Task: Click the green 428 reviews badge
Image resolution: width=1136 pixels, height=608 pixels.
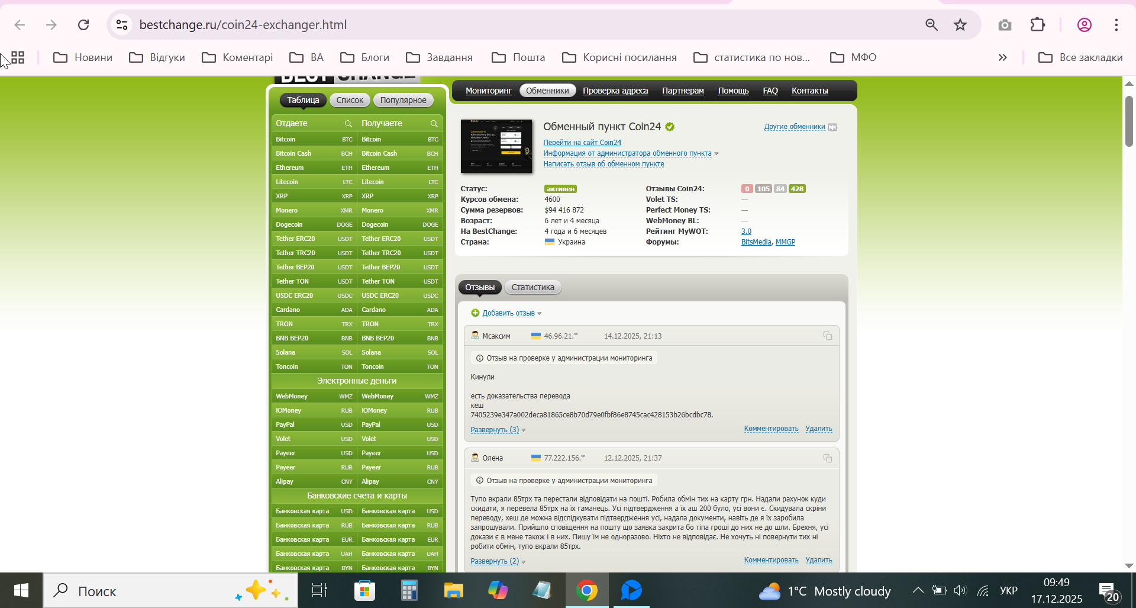Action: pos(797,189)
